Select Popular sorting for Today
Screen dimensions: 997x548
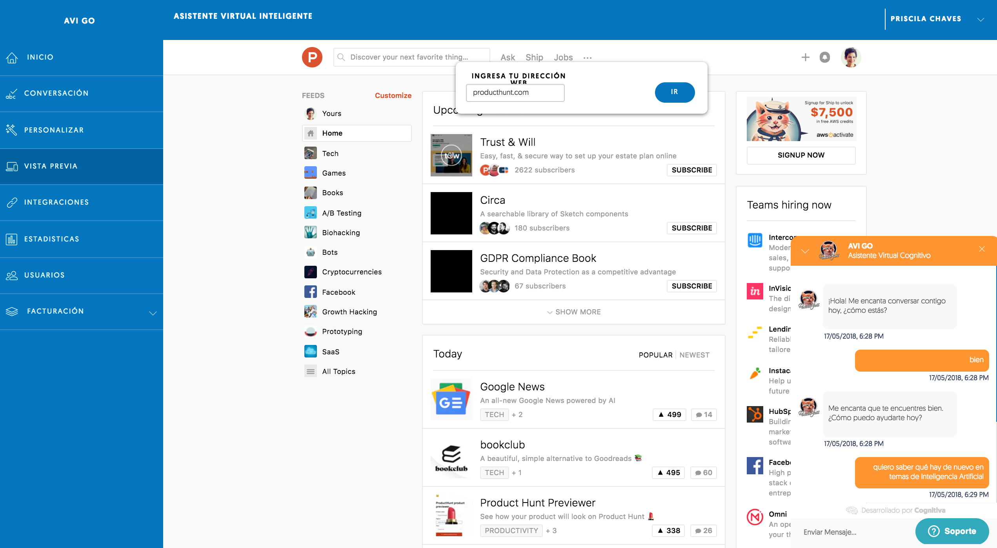point(655,355)
